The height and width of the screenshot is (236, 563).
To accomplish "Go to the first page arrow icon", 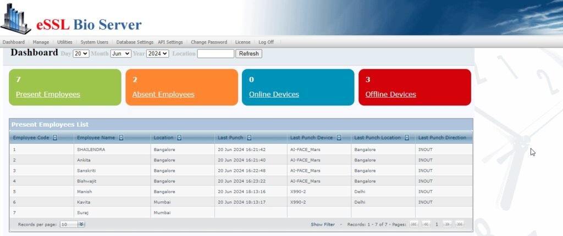I will click(413, 224).
